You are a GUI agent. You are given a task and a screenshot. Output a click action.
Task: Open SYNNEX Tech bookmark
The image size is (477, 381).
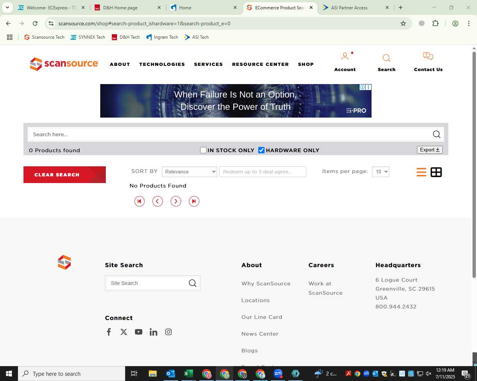88,37
